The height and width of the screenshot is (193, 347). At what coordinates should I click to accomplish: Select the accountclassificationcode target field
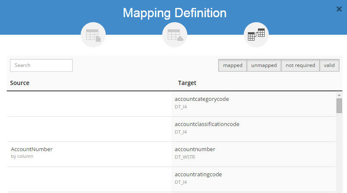(x=207, y=124)
